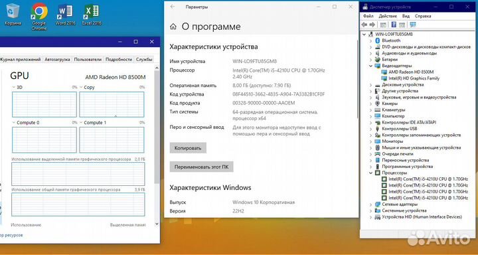The height and width of the screenshot is (255, 478).
Task: Click device name WIN-LO9FTU85GM8 in Settings
Action: coord(254,61)
